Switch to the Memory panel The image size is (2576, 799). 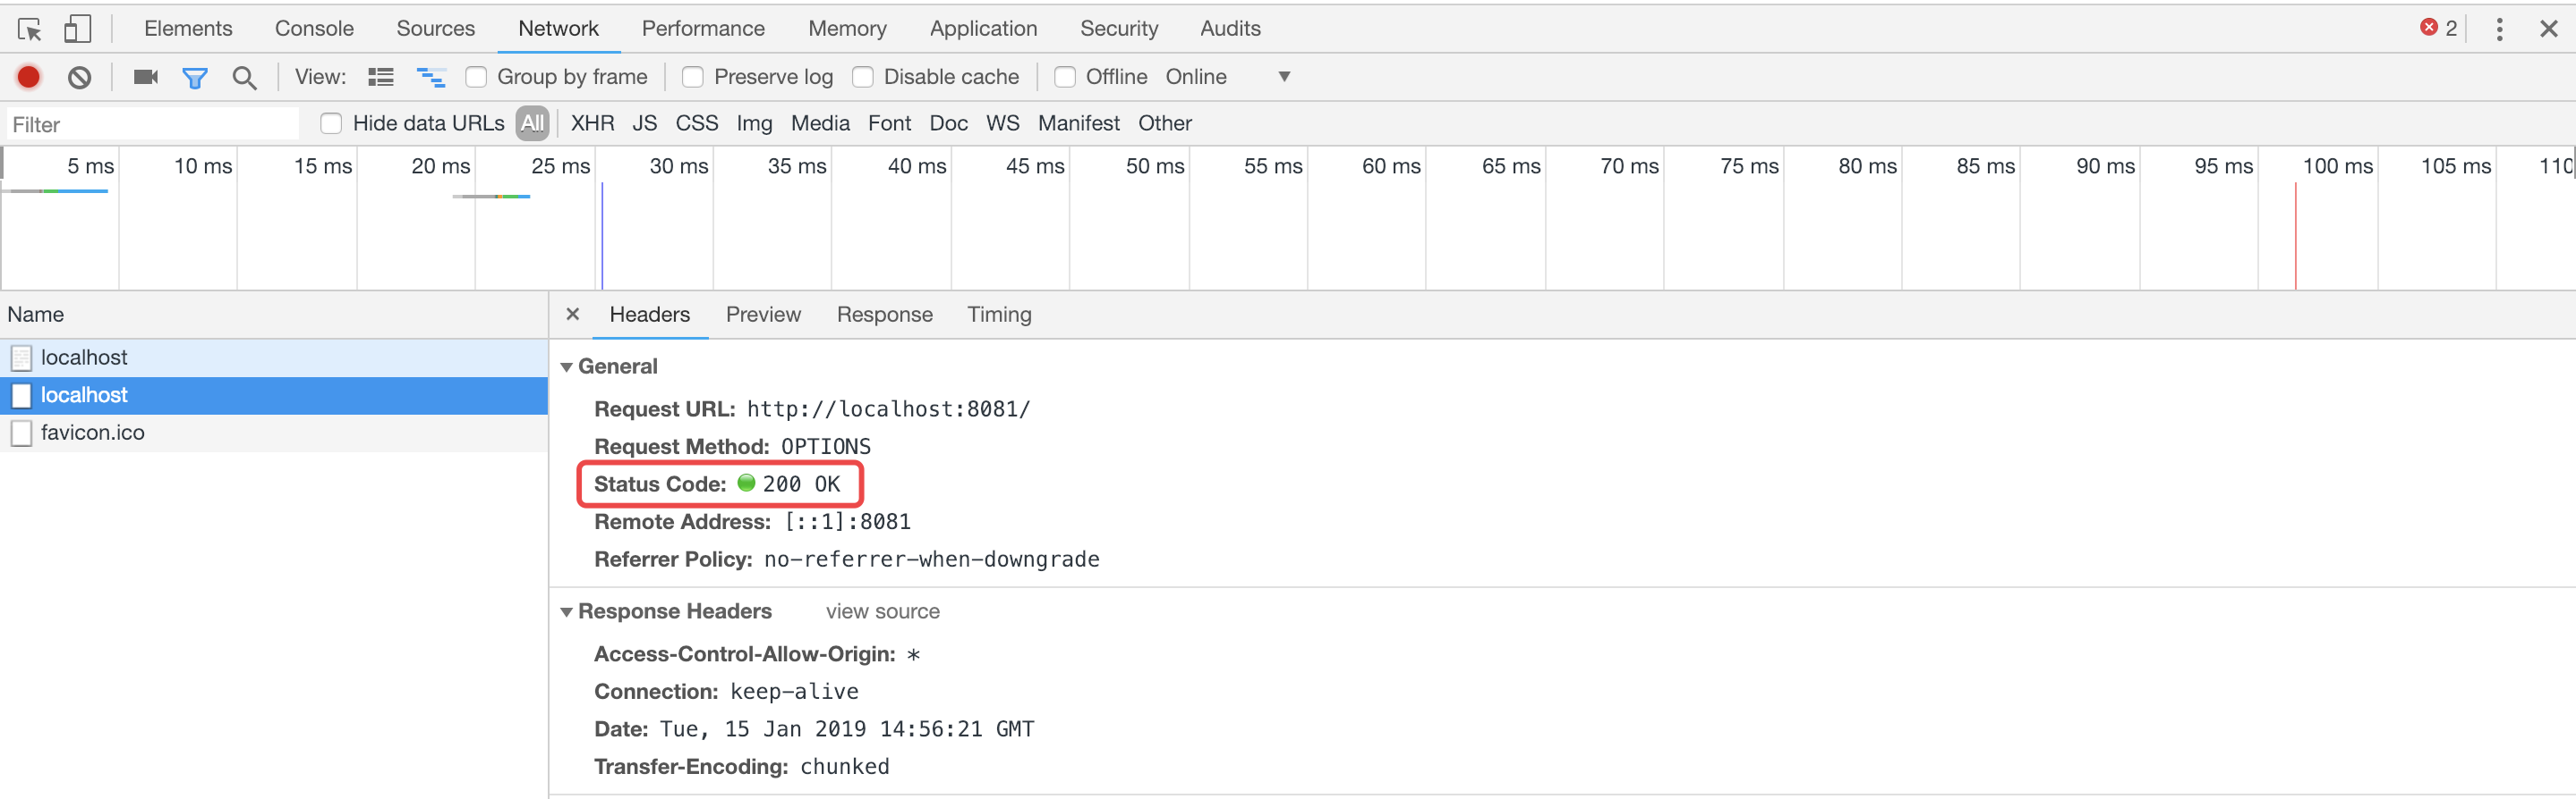847,28
